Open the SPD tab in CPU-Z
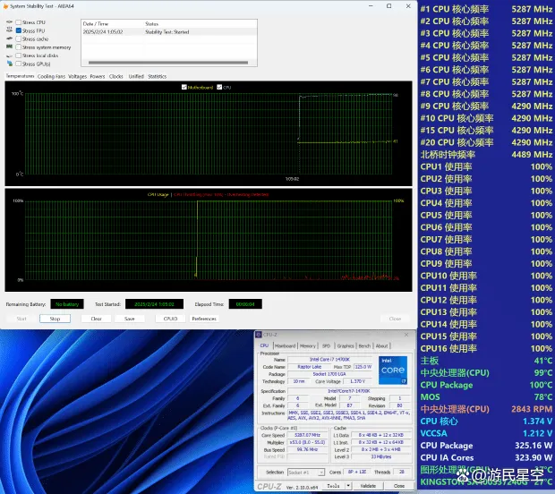This screenshot has width=555, height=494. 327,346
